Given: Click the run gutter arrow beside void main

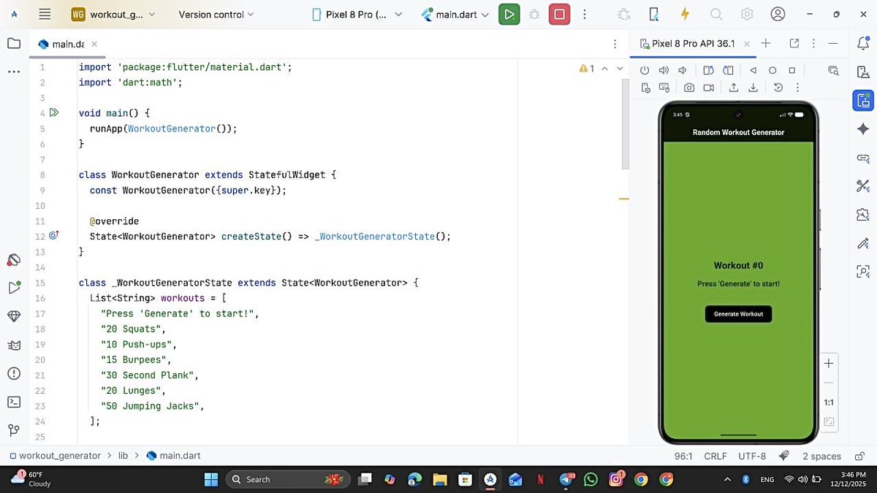Looking at the screenshot, I should pos(54,112).
